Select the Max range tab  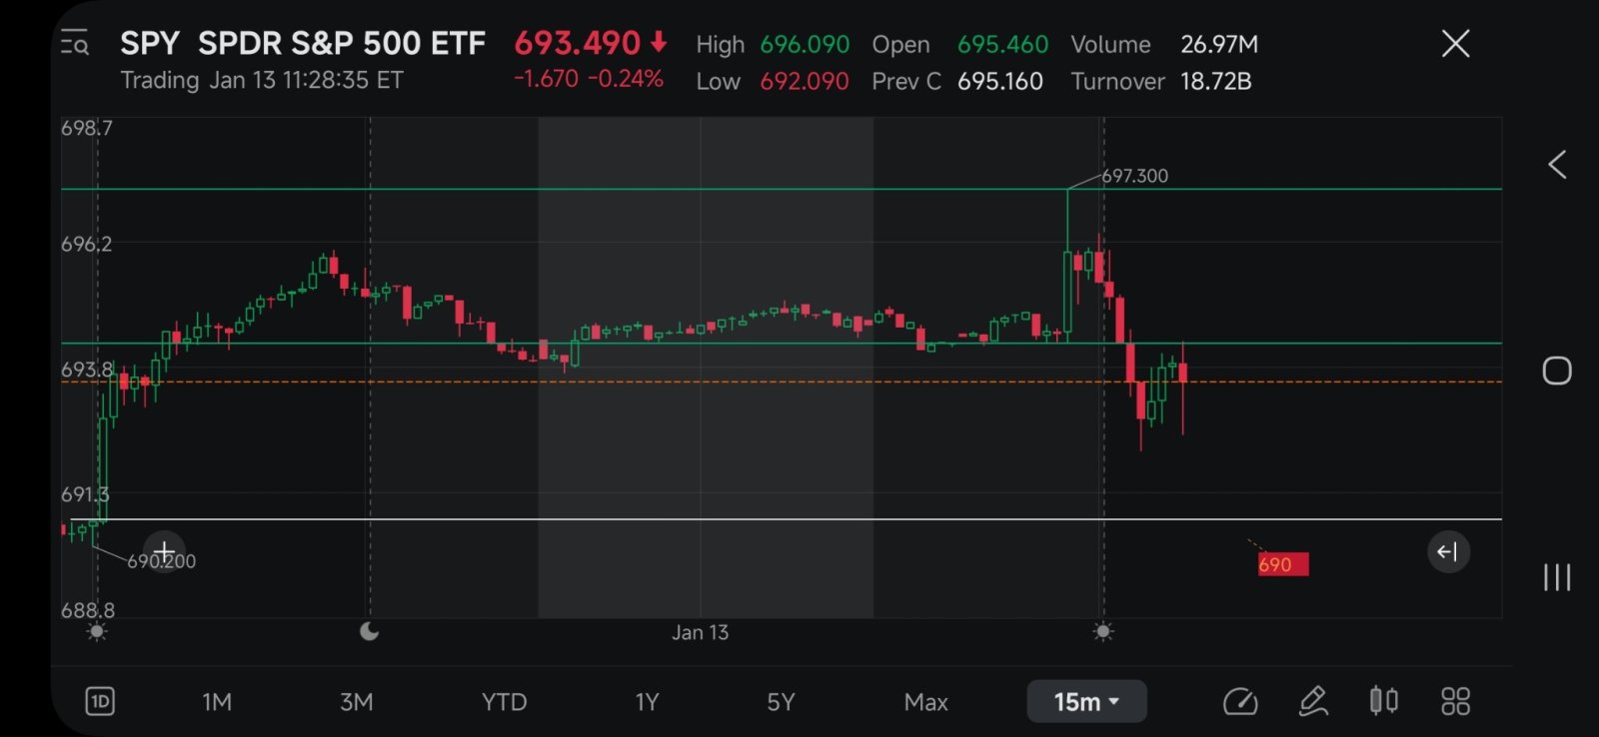925,702
